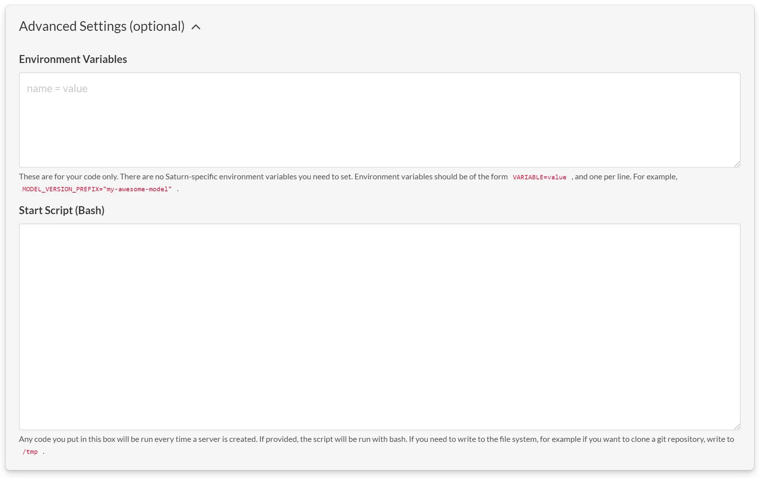The width and height of the screenshot is (759, 478).
Task: Collapse Advanced Settings with the chevron
Action: (x=196, y=27)
